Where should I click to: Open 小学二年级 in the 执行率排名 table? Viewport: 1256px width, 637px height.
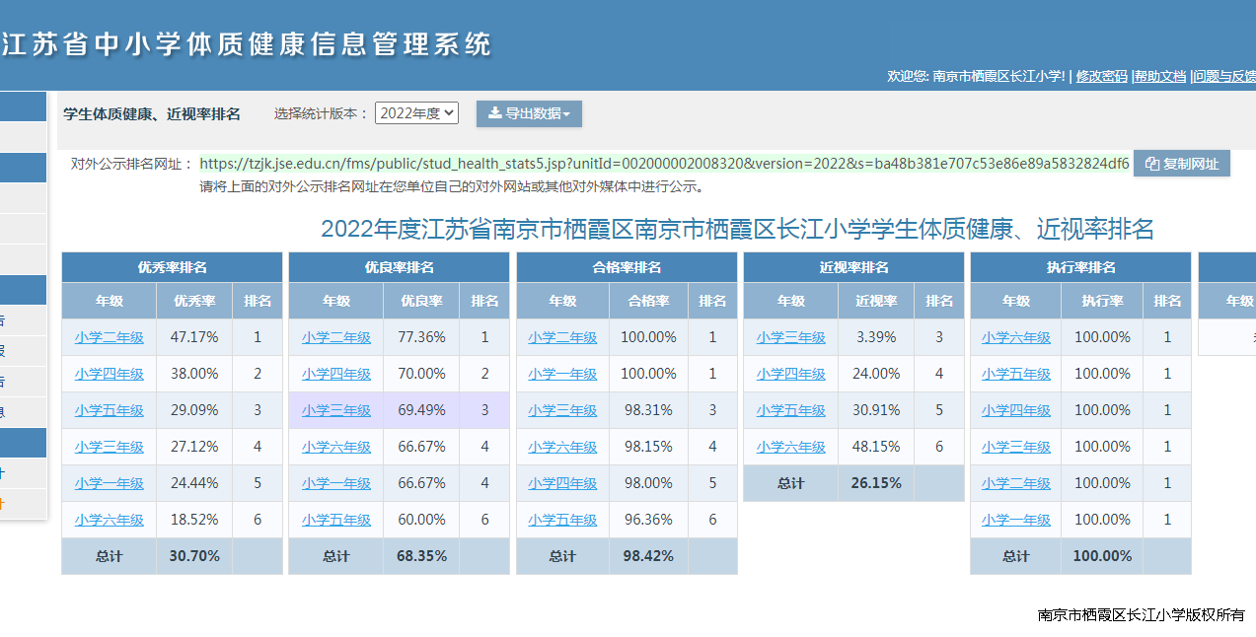1016,483
